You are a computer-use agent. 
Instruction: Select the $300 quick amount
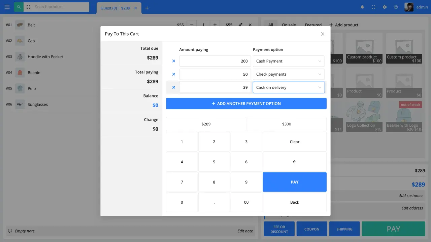287,124
